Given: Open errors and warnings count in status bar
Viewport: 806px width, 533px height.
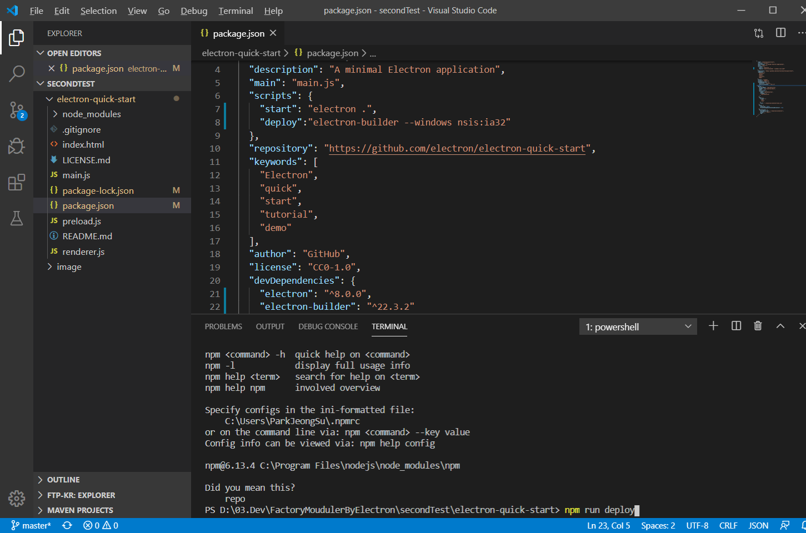Looking at the screenshot, I should pyautogui.click(x=101, y=525).
